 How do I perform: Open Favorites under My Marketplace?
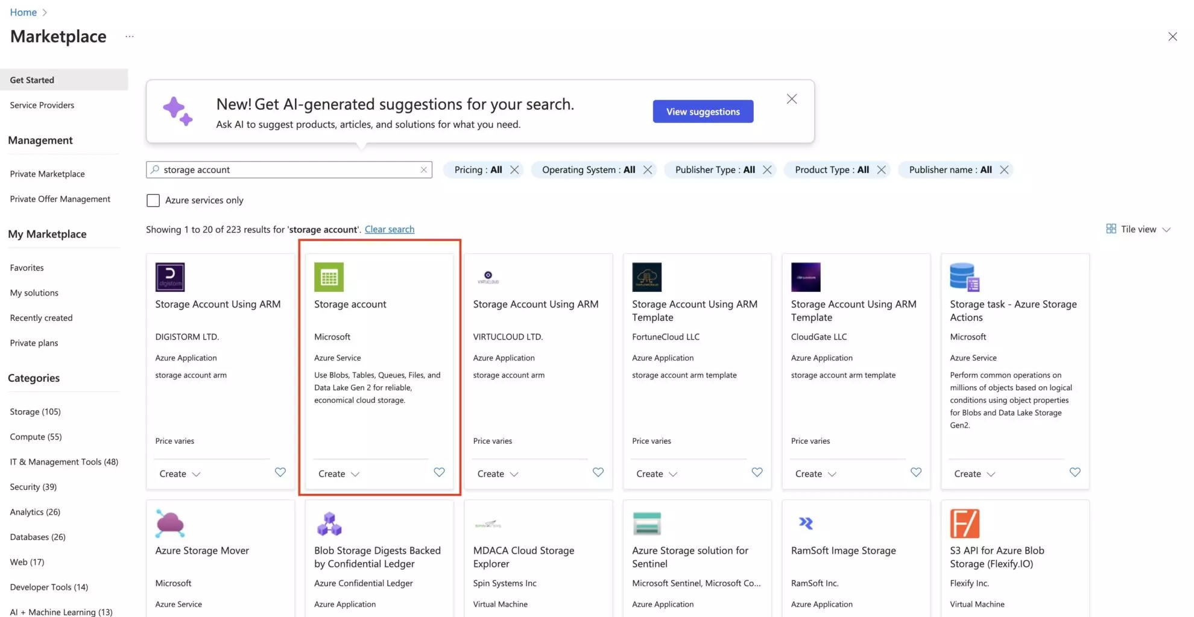click(27, 268)
